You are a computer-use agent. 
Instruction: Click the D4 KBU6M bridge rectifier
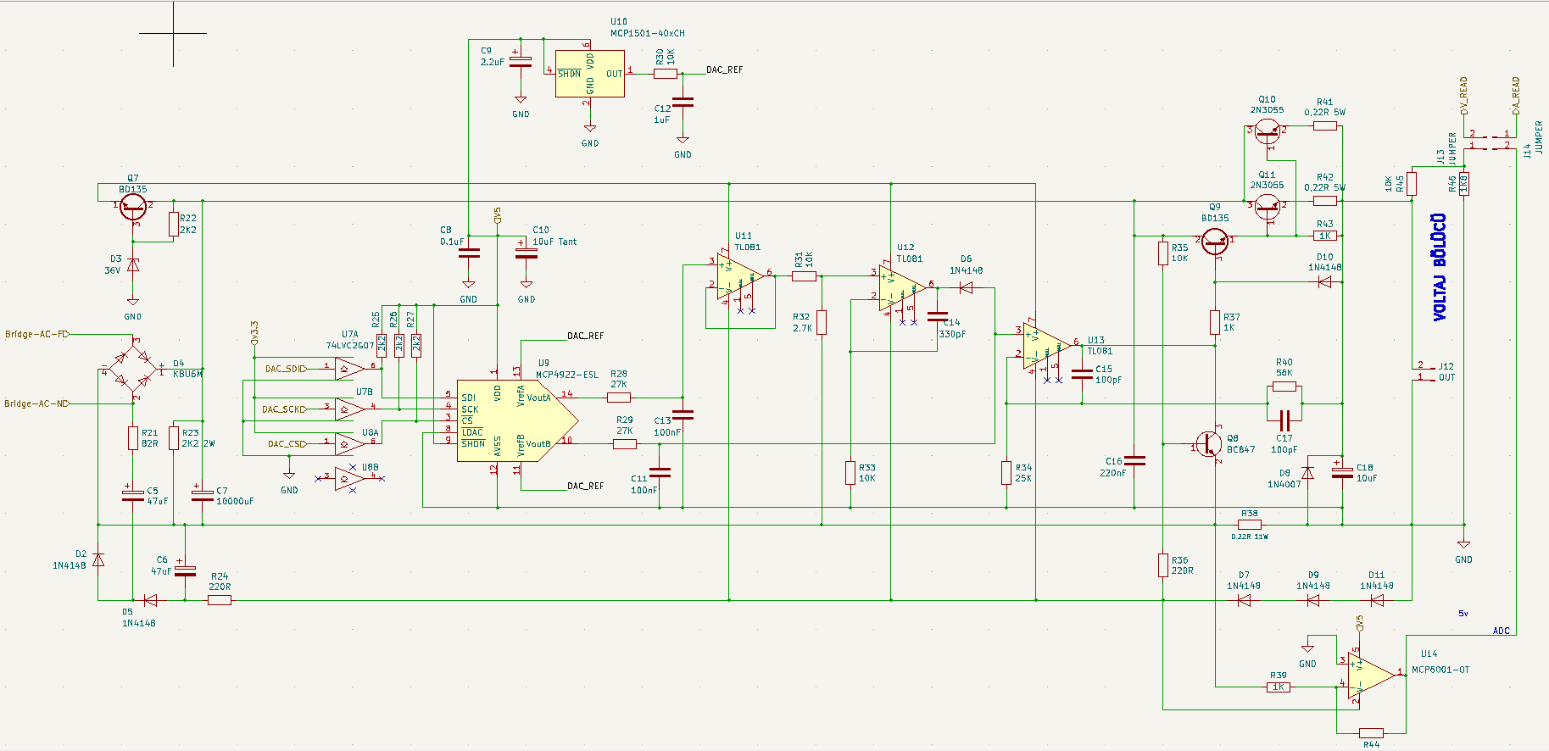point(133,370)
